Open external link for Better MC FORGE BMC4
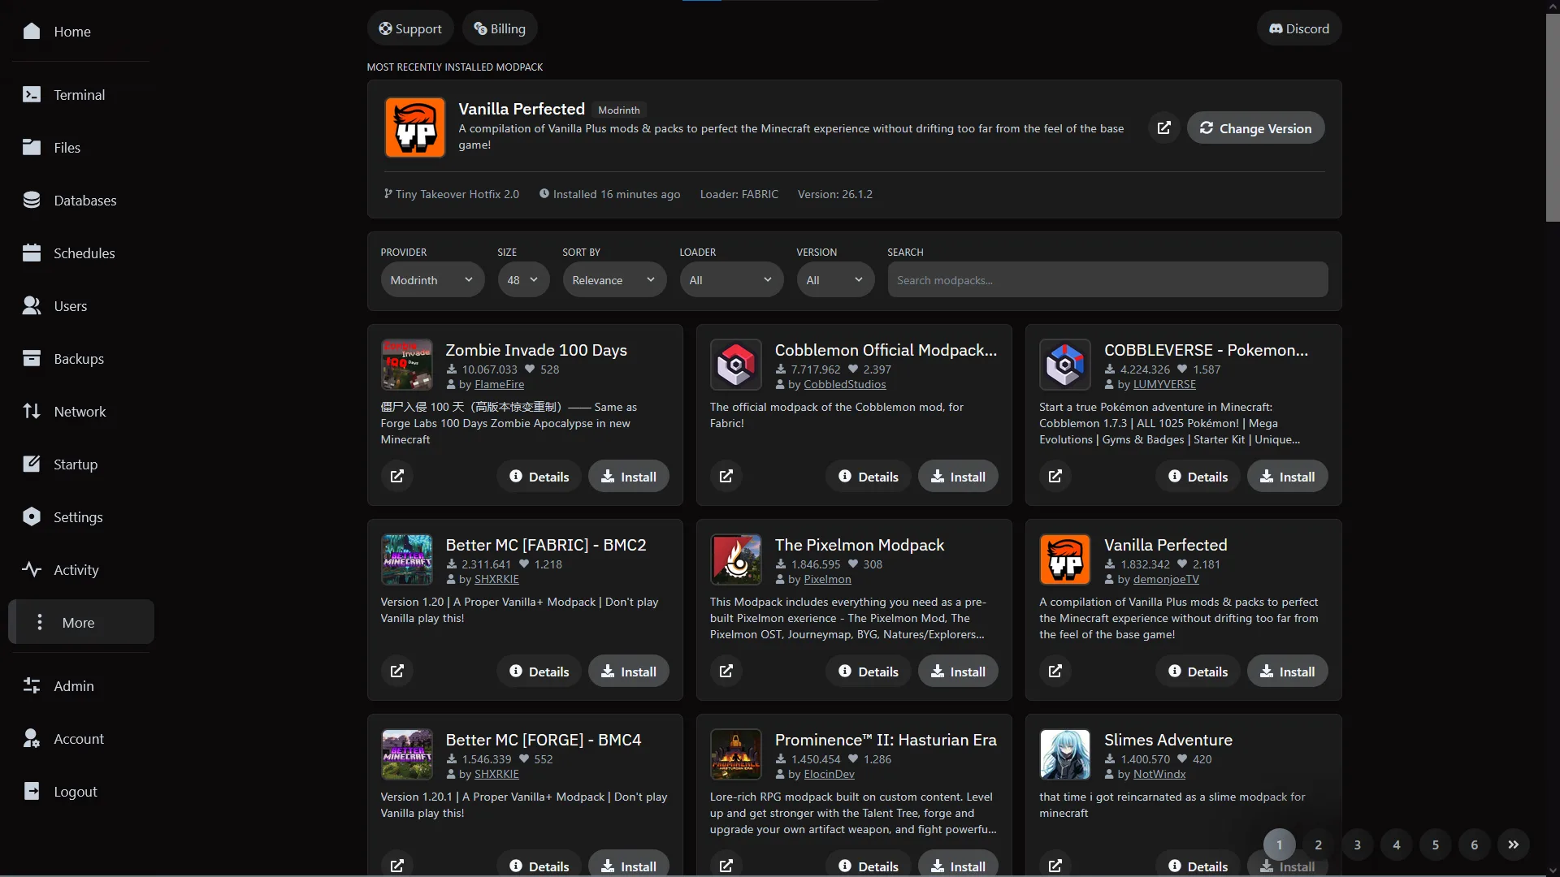This screenshot has height=877, width=1560. coord(397,866)
